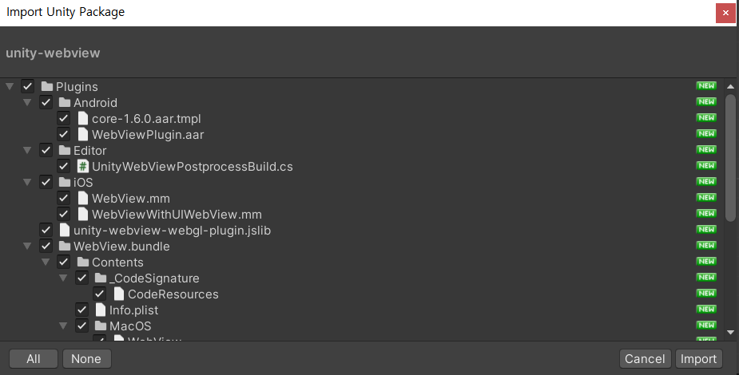Click the unity-webview-webgl-plugin.jslib file icon
The image size is (739, 375).
click(x=65, y=230)
